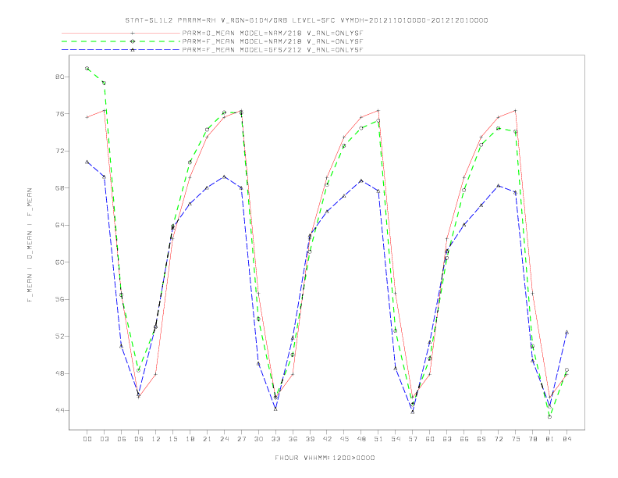Click x-axis forecast hour label 48

pyautogui.click(x=361, y=439)
